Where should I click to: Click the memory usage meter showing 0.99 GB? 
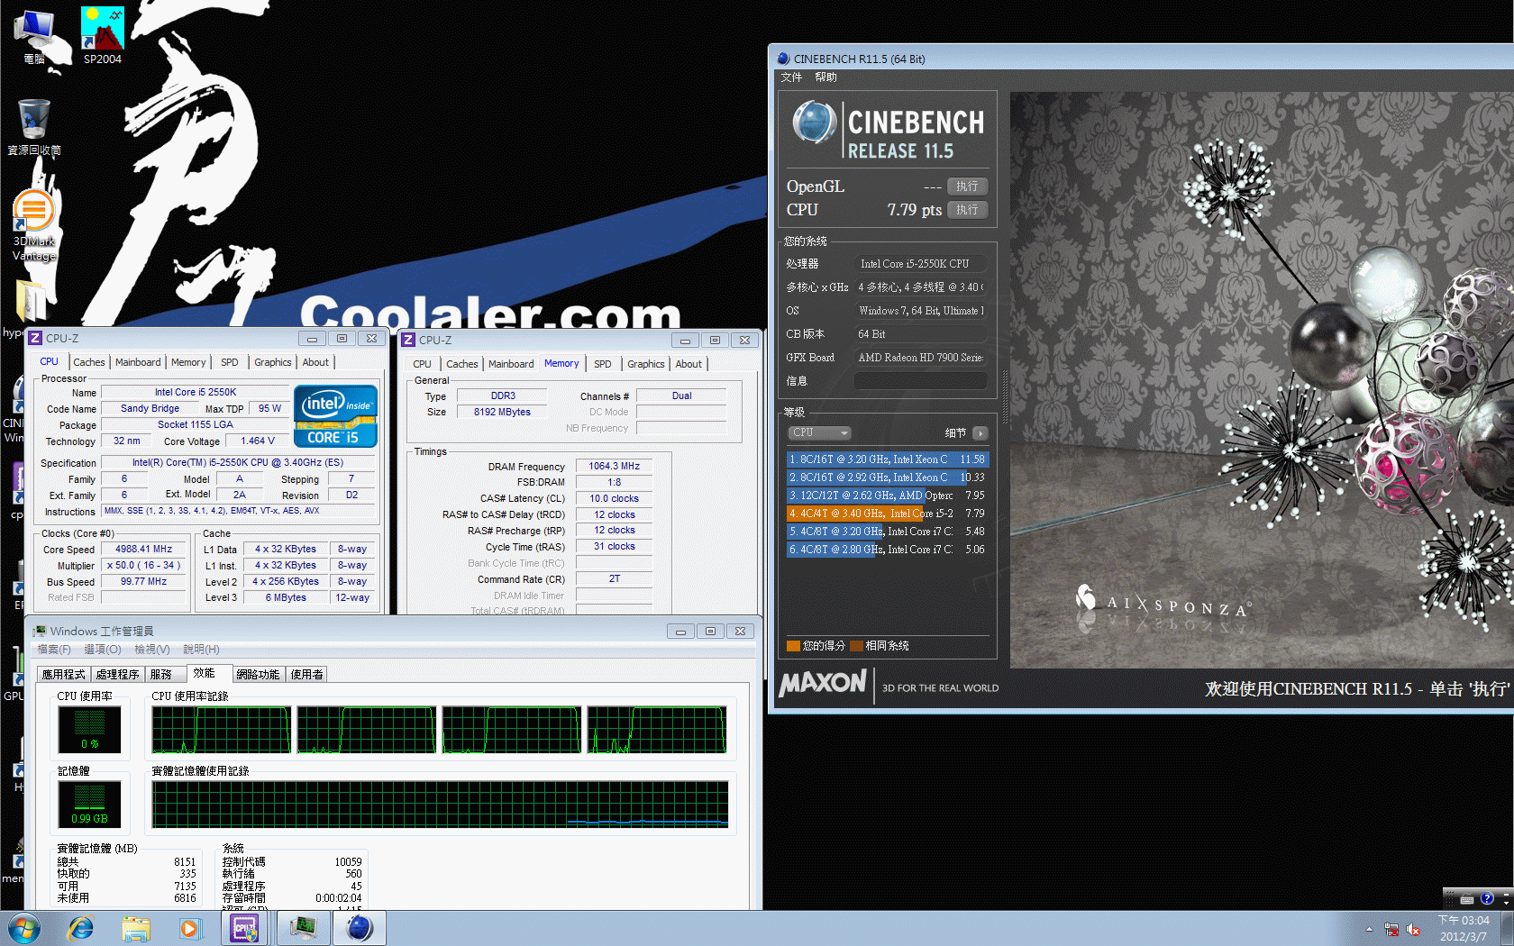coord(89,804)
